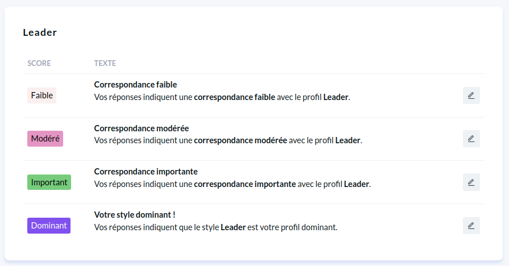This screenshot has width=509, height=266.
Task: Select the Leader section heading
Action: tap(40, 32)
